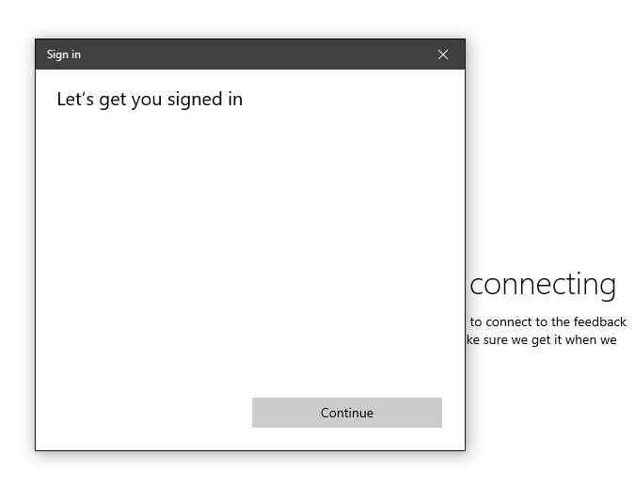
Task: Click the blank page area above the dialog
Action: (250, 19)
